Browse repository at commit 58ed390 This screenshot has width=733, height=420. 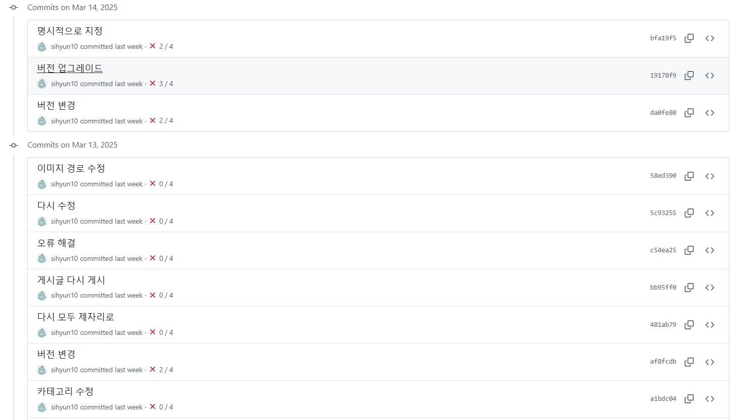[x=710, y=176]
